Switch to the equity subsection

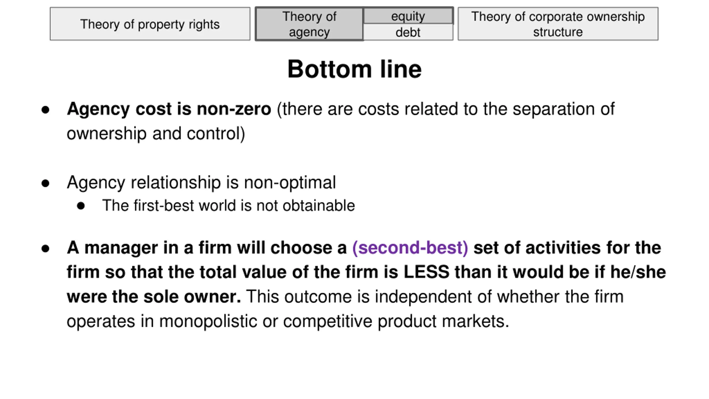[408, 16]
